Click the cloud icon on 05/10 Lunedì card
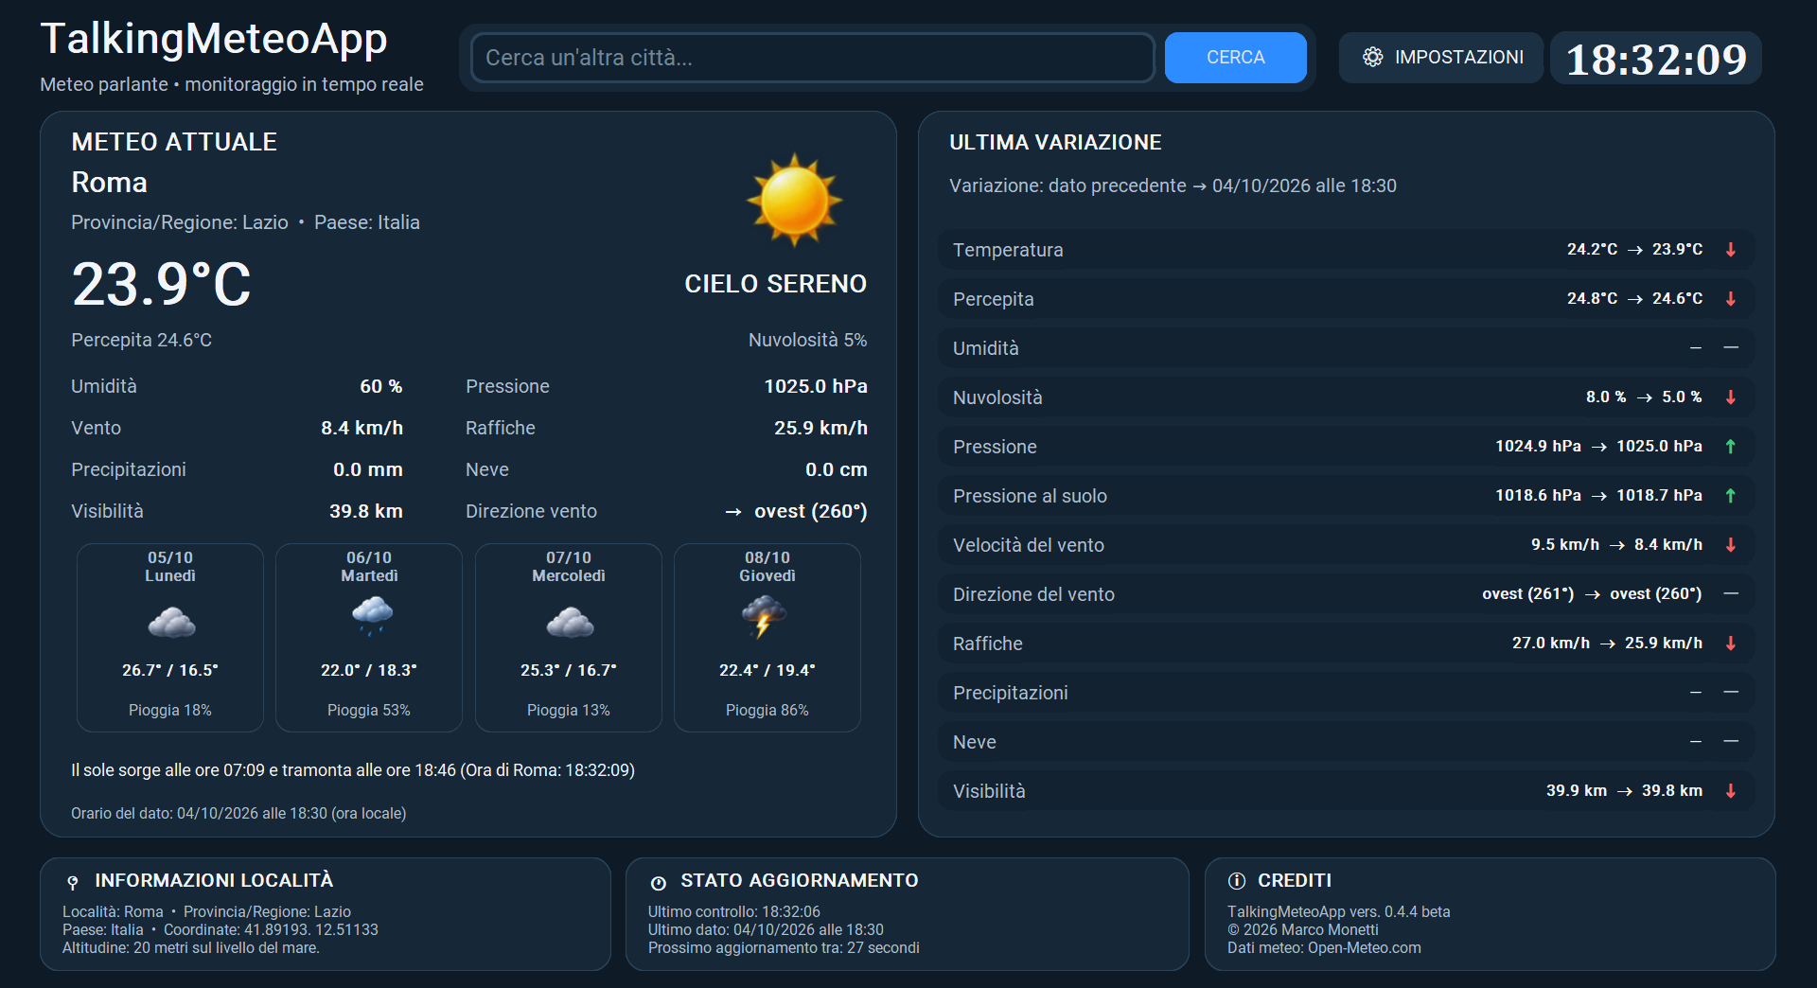 [x=171, y=623]
